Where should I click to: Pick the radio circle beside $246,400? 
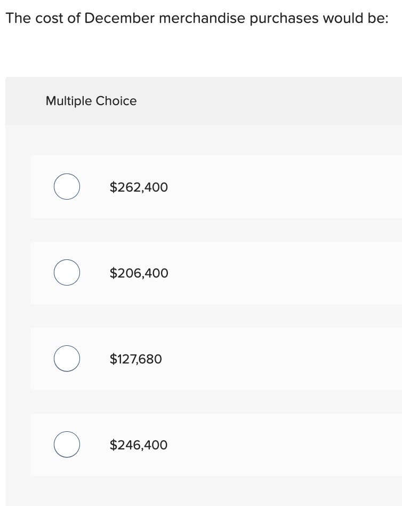[x=67, y=445]
